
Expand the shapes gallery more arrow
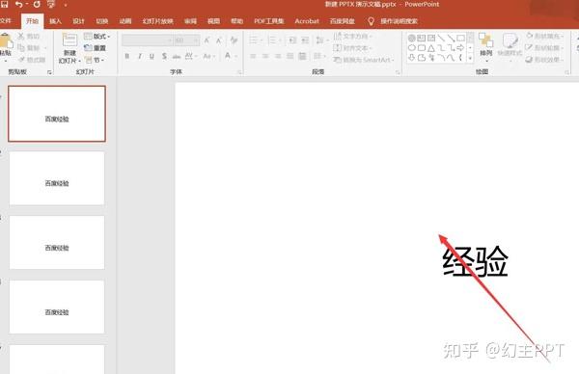470,58
